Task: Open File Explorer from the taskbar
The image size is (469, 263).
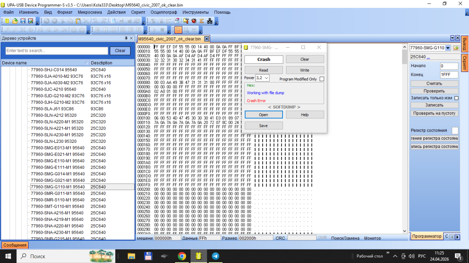Action: click(x=131, y=256)
